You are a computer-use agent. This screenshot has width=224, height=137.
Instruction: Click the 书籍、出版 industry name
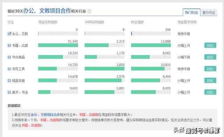point(20,46)
